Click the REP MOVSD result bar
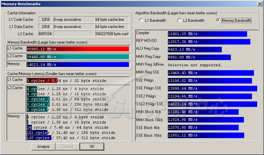Viewport: 264px width, 155px height. click(209, 42)
